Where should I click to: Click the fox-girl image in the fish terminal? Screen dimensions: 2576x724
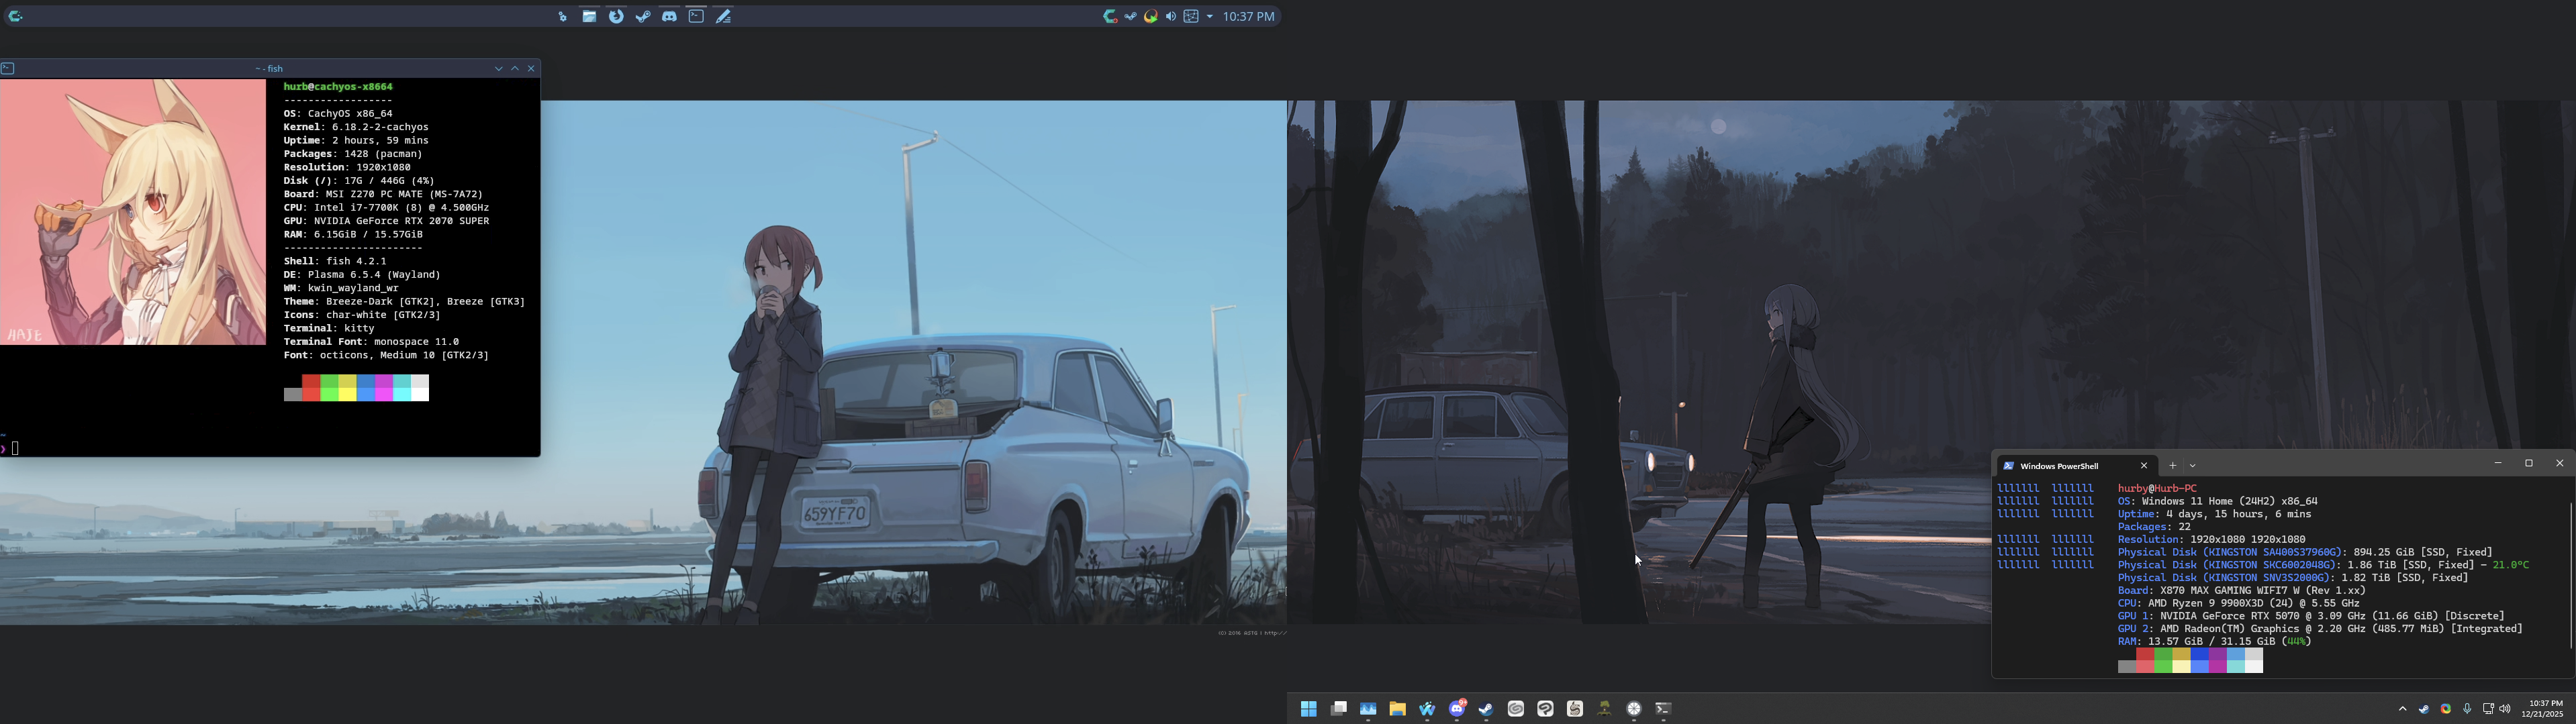133,212
